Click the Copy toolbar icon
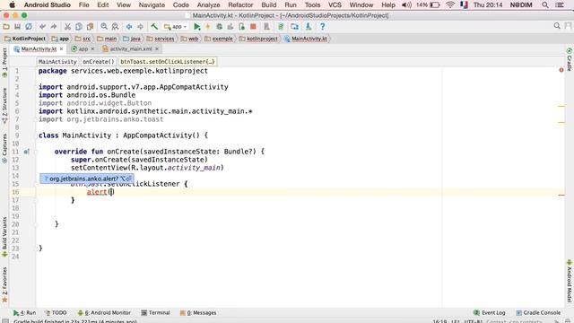The image size is (574, 323). (x=79, y=26)
